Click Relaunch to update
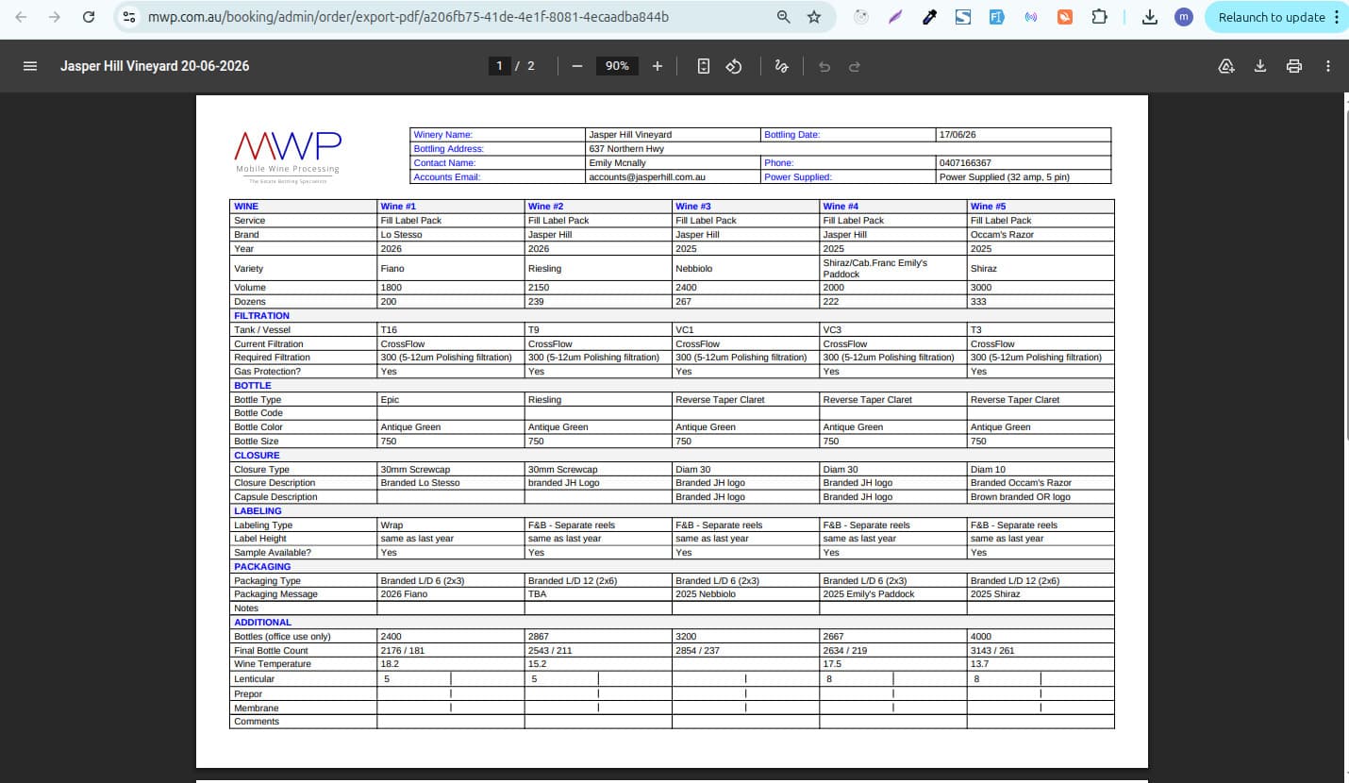 1271,17
